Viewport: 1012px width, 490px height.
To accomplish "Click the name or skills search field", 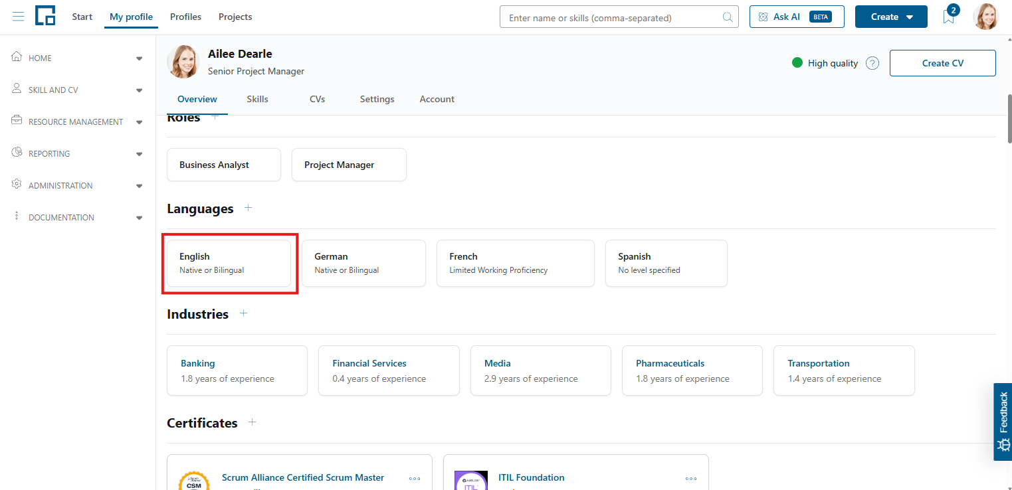I will coord(619,17).
